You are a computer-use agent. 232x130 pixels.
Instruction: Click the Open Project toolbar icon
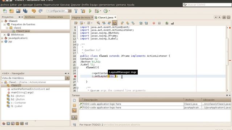[18, 11]
